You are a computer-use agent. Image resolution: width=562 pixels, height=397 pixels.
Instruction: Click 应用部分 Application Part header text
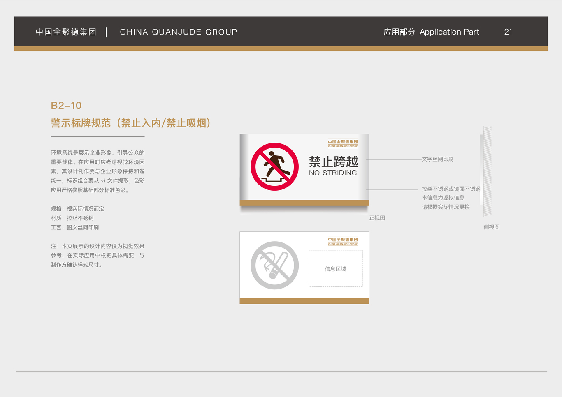431,32
